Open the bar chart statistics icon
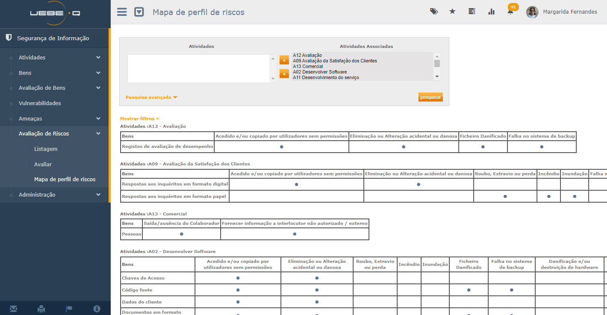Image resolution: width=607 pixels, height=315 pixels. pyautogui.click(x=491, y=12)
